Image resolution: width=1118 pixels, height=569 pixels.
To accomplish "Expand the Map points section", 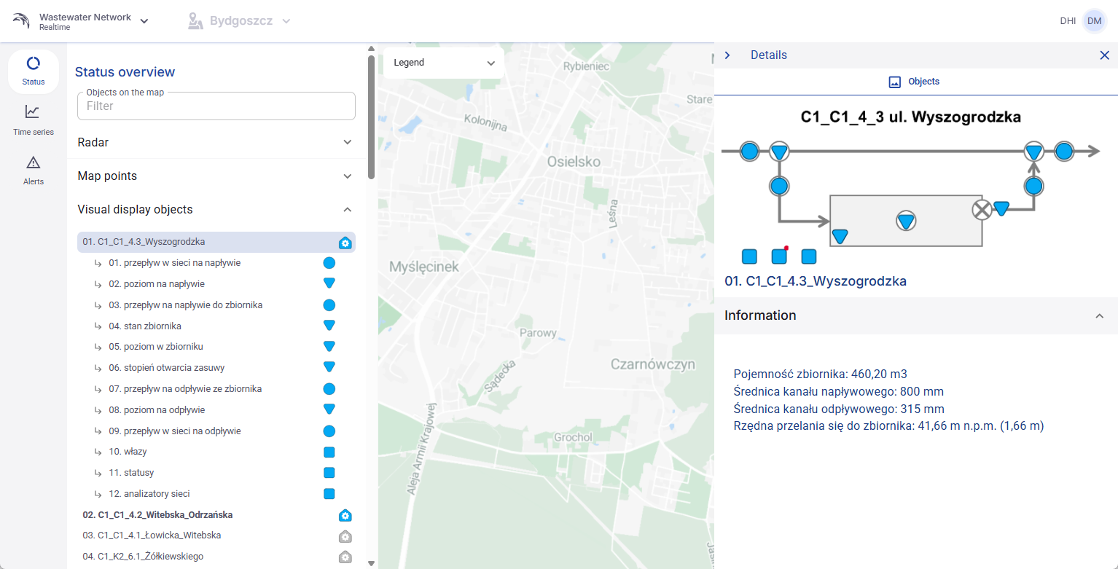I will click(216, 176).
